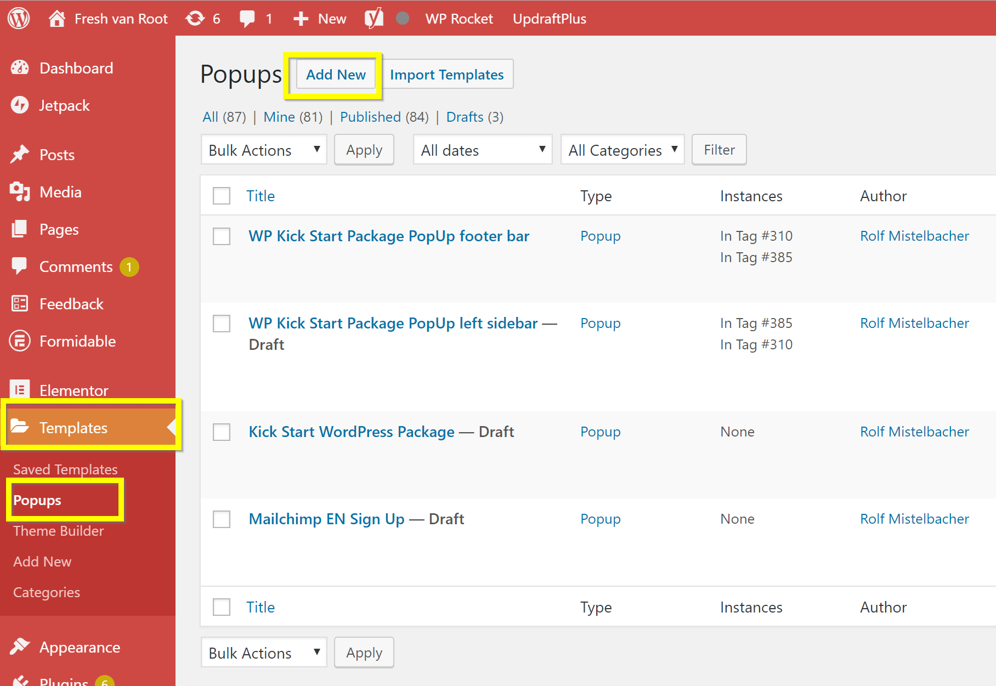This screenshot has height=686, width=996.
Task: Open UpdraftPlus admin bar menu
Action: coord(550,19)
